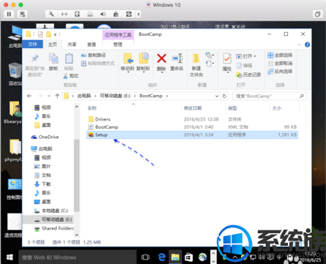Select the Setup application file
The width and height of the screenshot is (326, 264).
(192, 135)
